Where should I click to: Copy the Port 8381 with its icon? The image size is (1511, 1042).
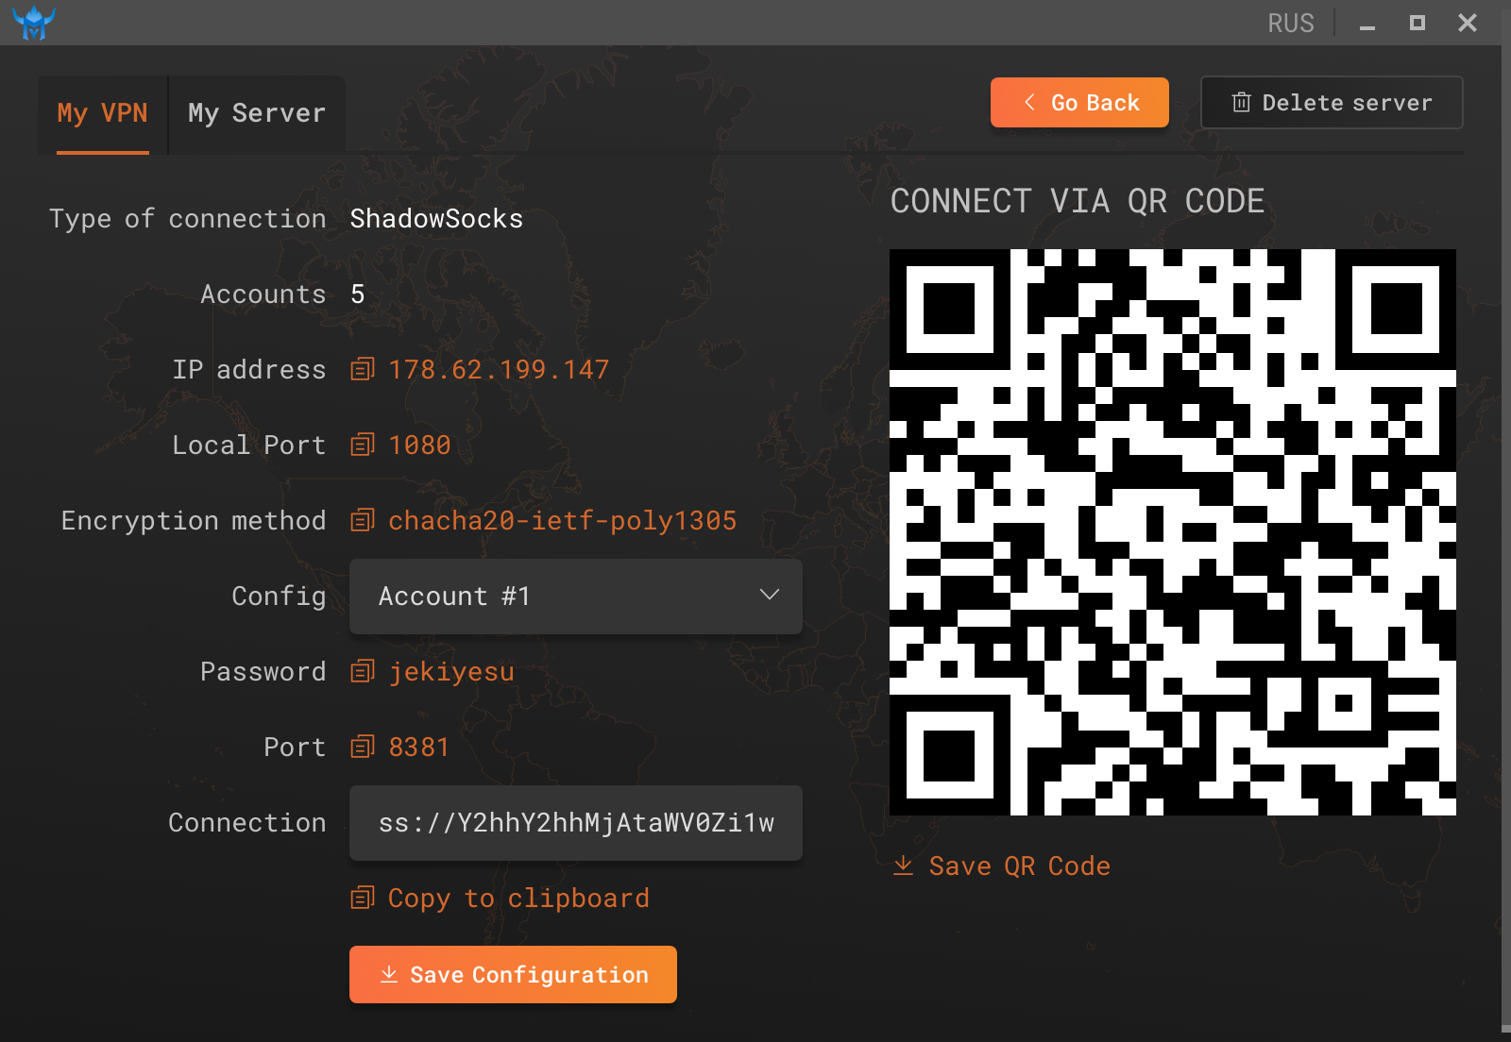pos(363,747)
